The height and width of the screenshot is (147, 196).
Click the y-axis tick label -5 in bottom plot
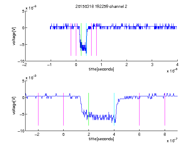[22, 114]
